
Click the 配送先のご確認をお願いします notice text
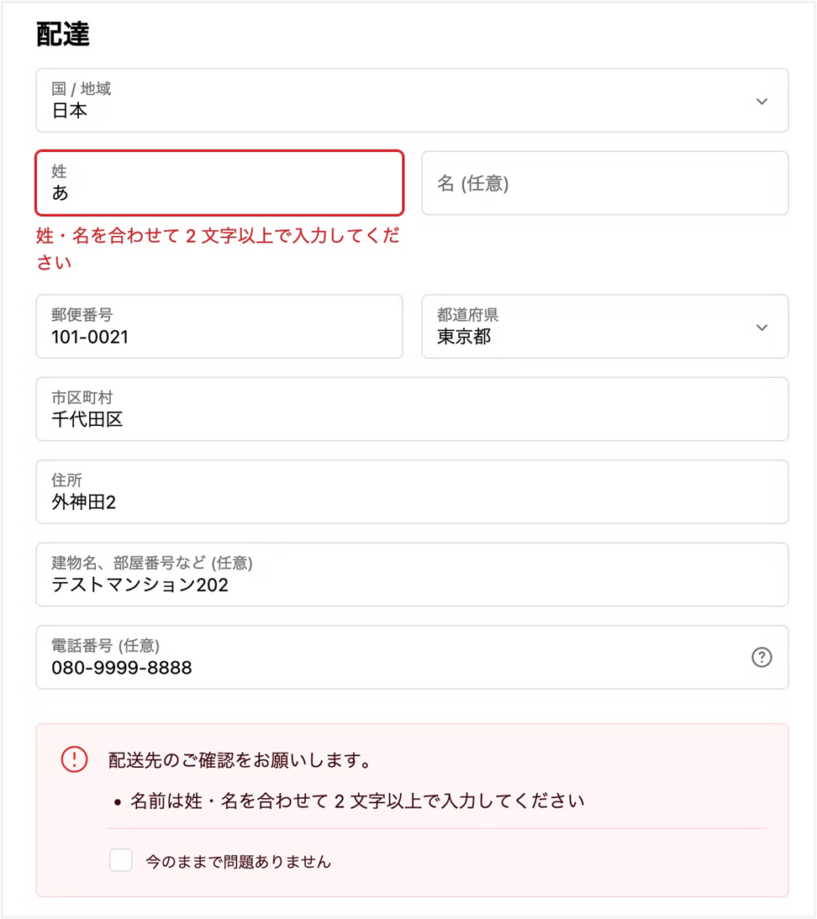[x=240, y=761]
